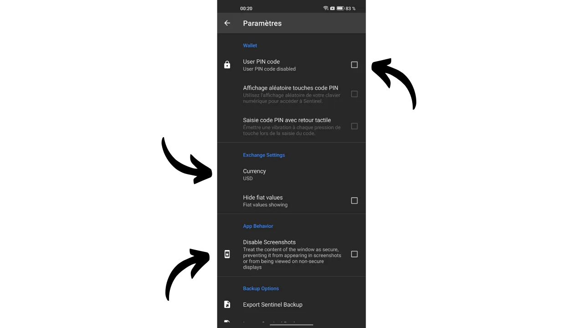The width and height of the screenshot is (583, 328).
Task: Tap the Hide fiat values label
Action: coord(263,198)
